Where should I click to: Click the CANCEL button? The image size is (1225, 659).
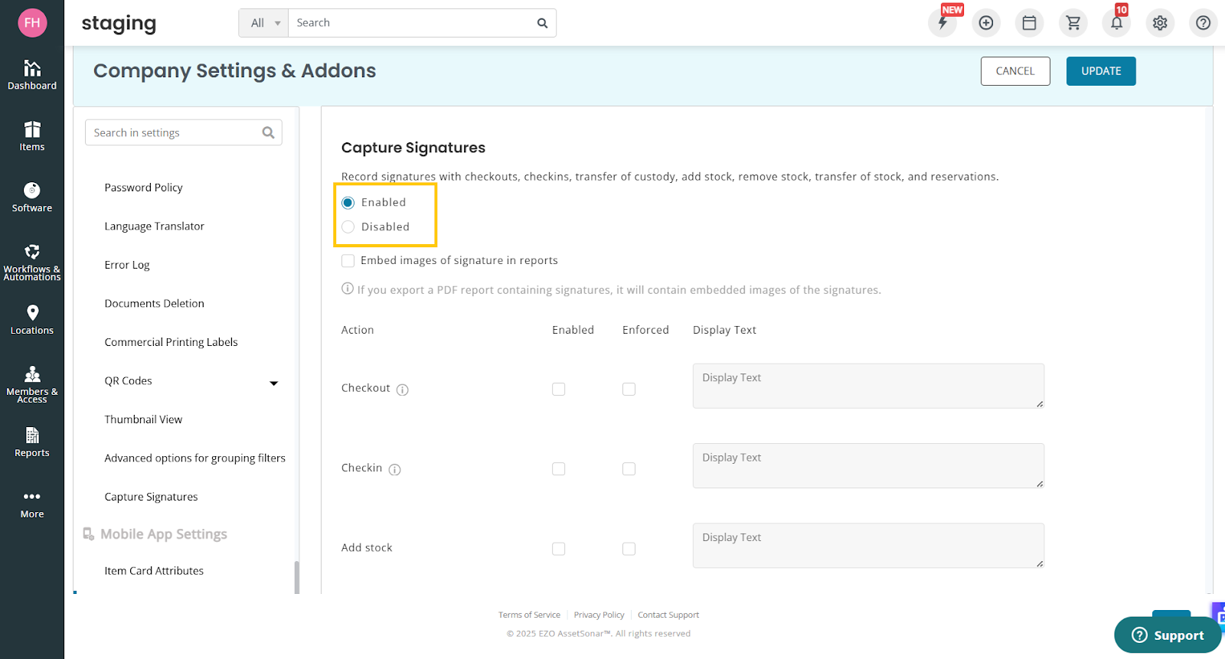pyautogui.click(x=1015, y=71)
